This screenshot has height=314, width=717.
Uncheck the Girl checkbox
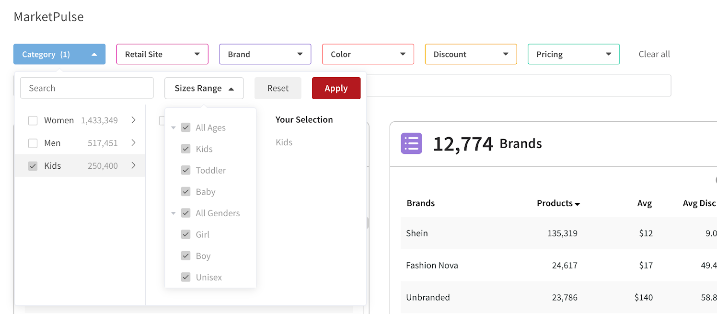click(186, 234)
